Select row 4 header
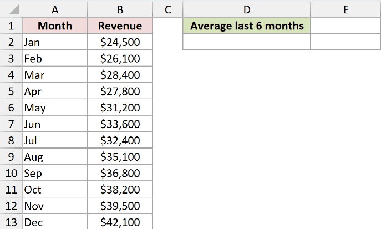Viewport: 381px width, 229px height. [11, 75]
